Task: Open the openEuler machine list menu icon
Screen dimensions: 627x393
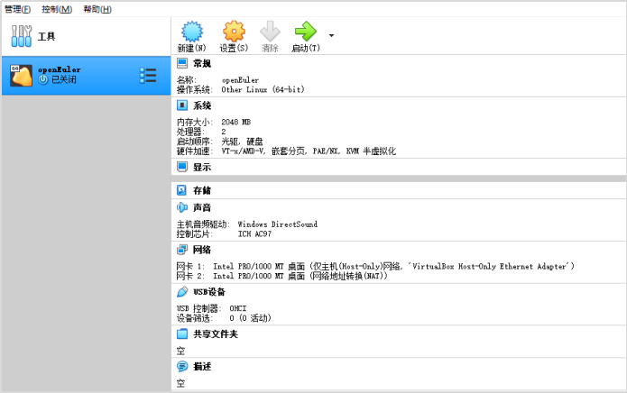Action: [148, 76]
